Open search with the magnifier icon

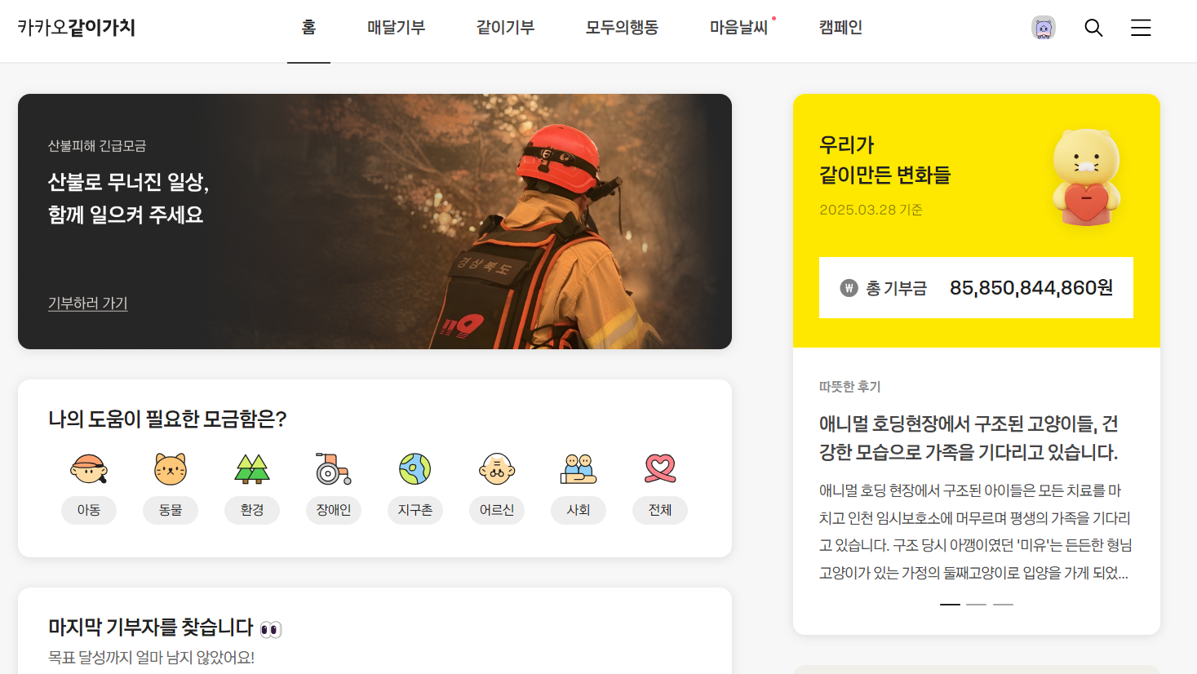1093,27
